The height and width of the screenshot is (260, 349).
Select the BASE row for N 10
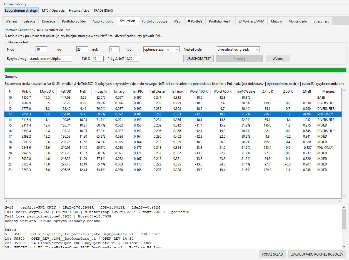173,98
